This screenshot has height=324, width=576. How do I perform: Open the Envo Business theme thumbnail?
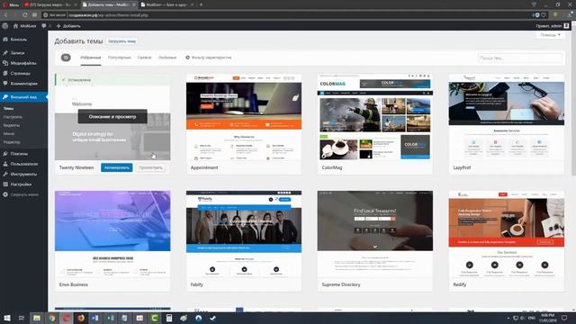coord(112,234)
